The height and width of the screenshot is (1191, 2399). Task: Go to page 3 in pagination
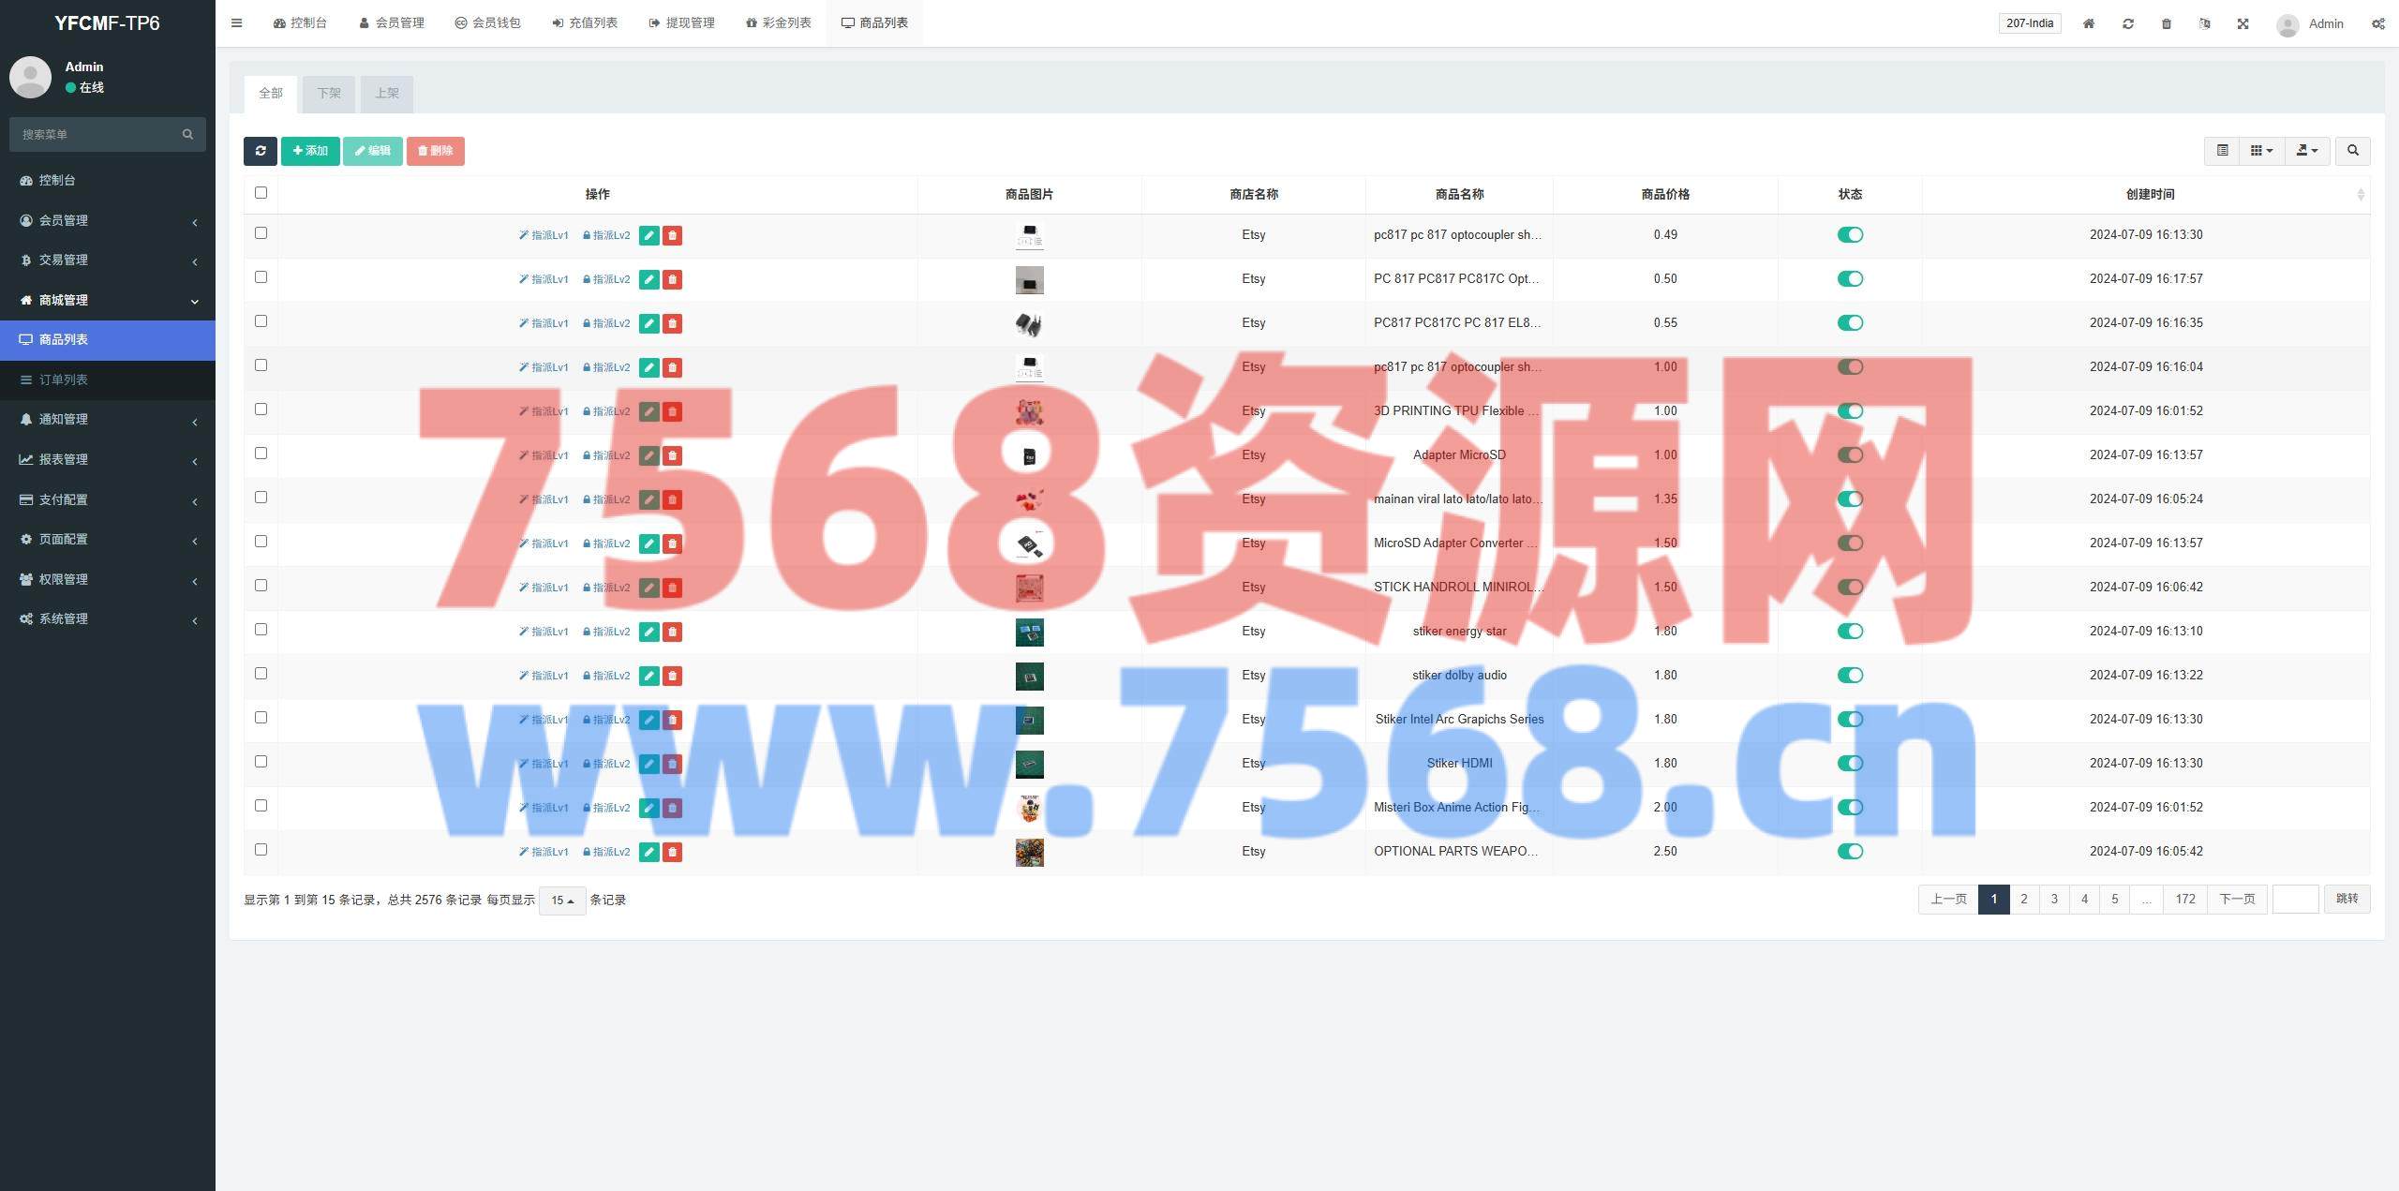pyautogui.click(x=2054, y=900)
